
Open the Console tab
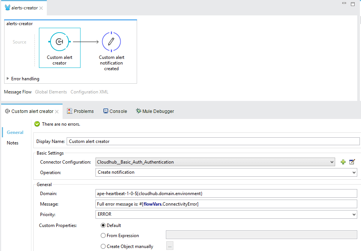(x=115, y=111)
